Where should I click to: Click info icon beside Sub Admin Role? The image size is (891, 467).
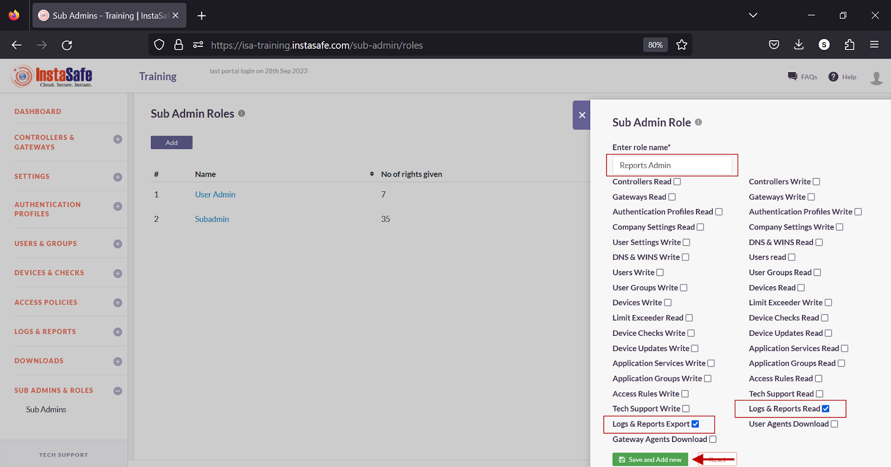[x=698, y=122]
